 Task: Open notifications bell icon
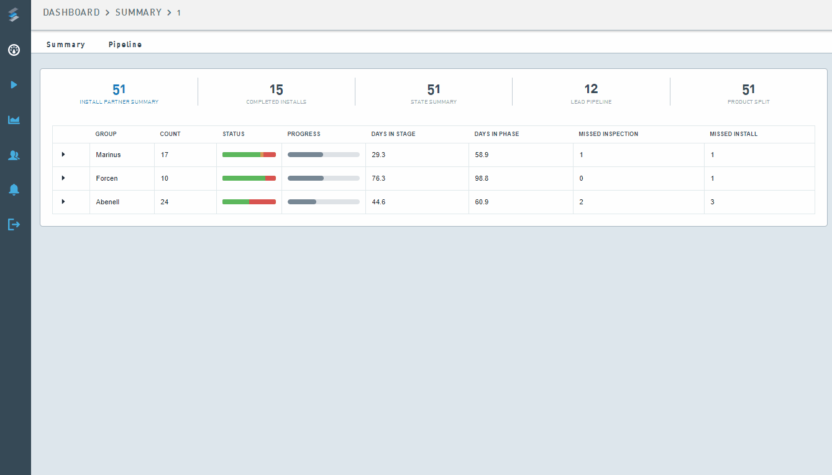pos(14,190)
